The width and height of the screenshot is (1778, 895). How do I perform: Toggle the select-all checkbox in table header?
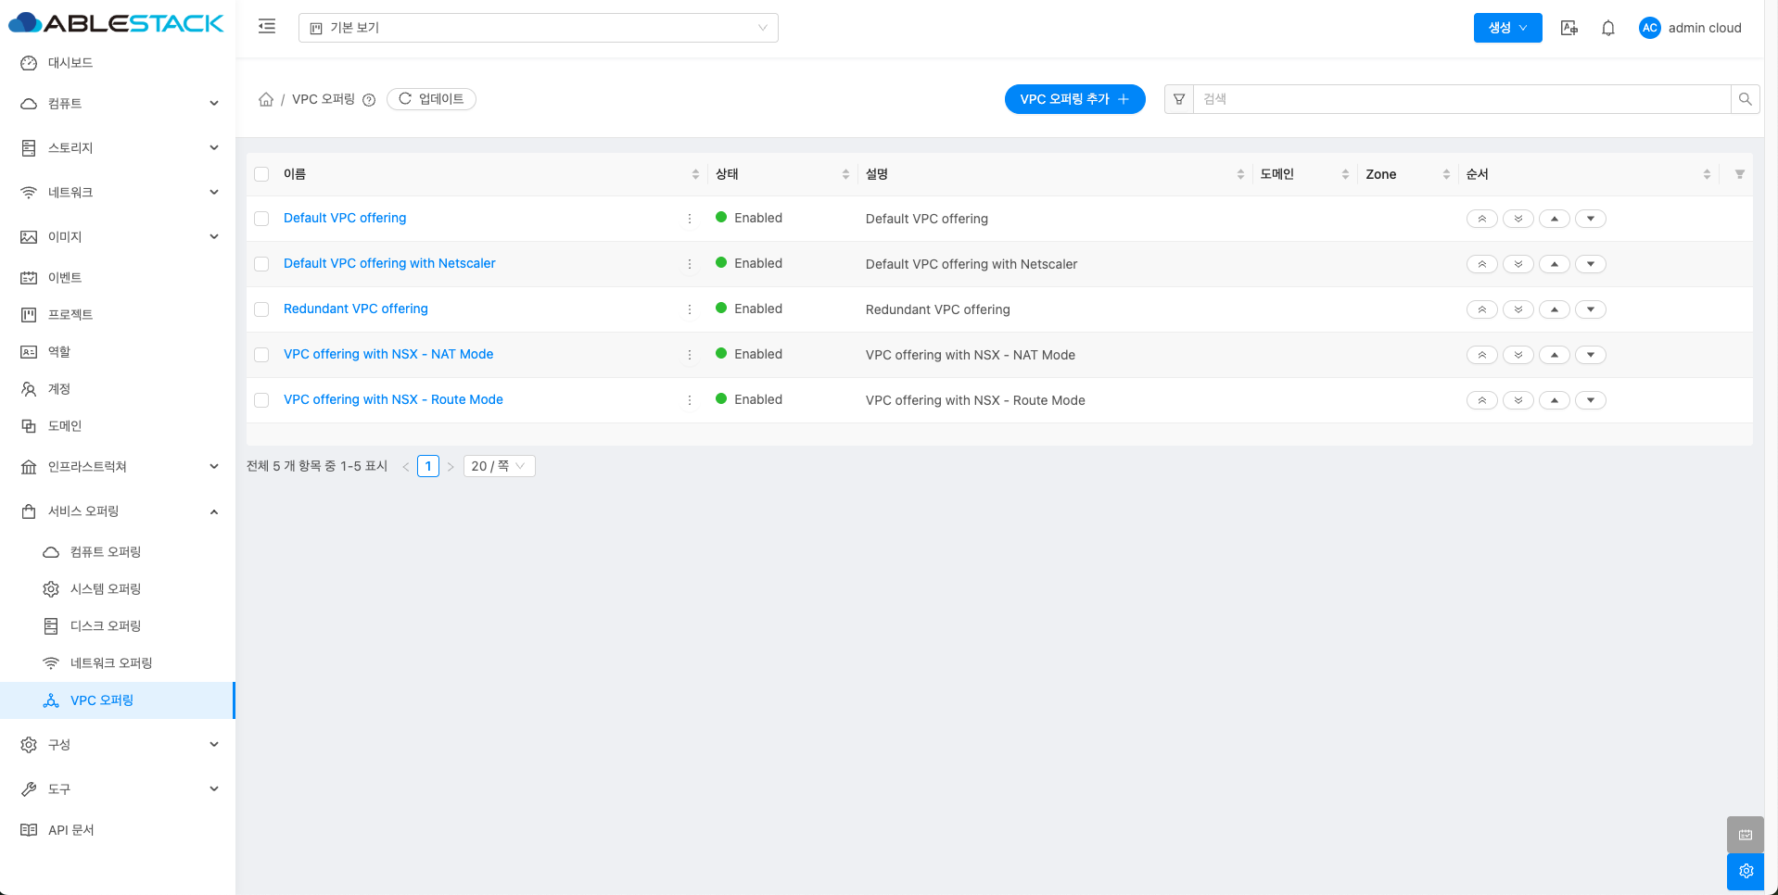click(x=261, y=174)
